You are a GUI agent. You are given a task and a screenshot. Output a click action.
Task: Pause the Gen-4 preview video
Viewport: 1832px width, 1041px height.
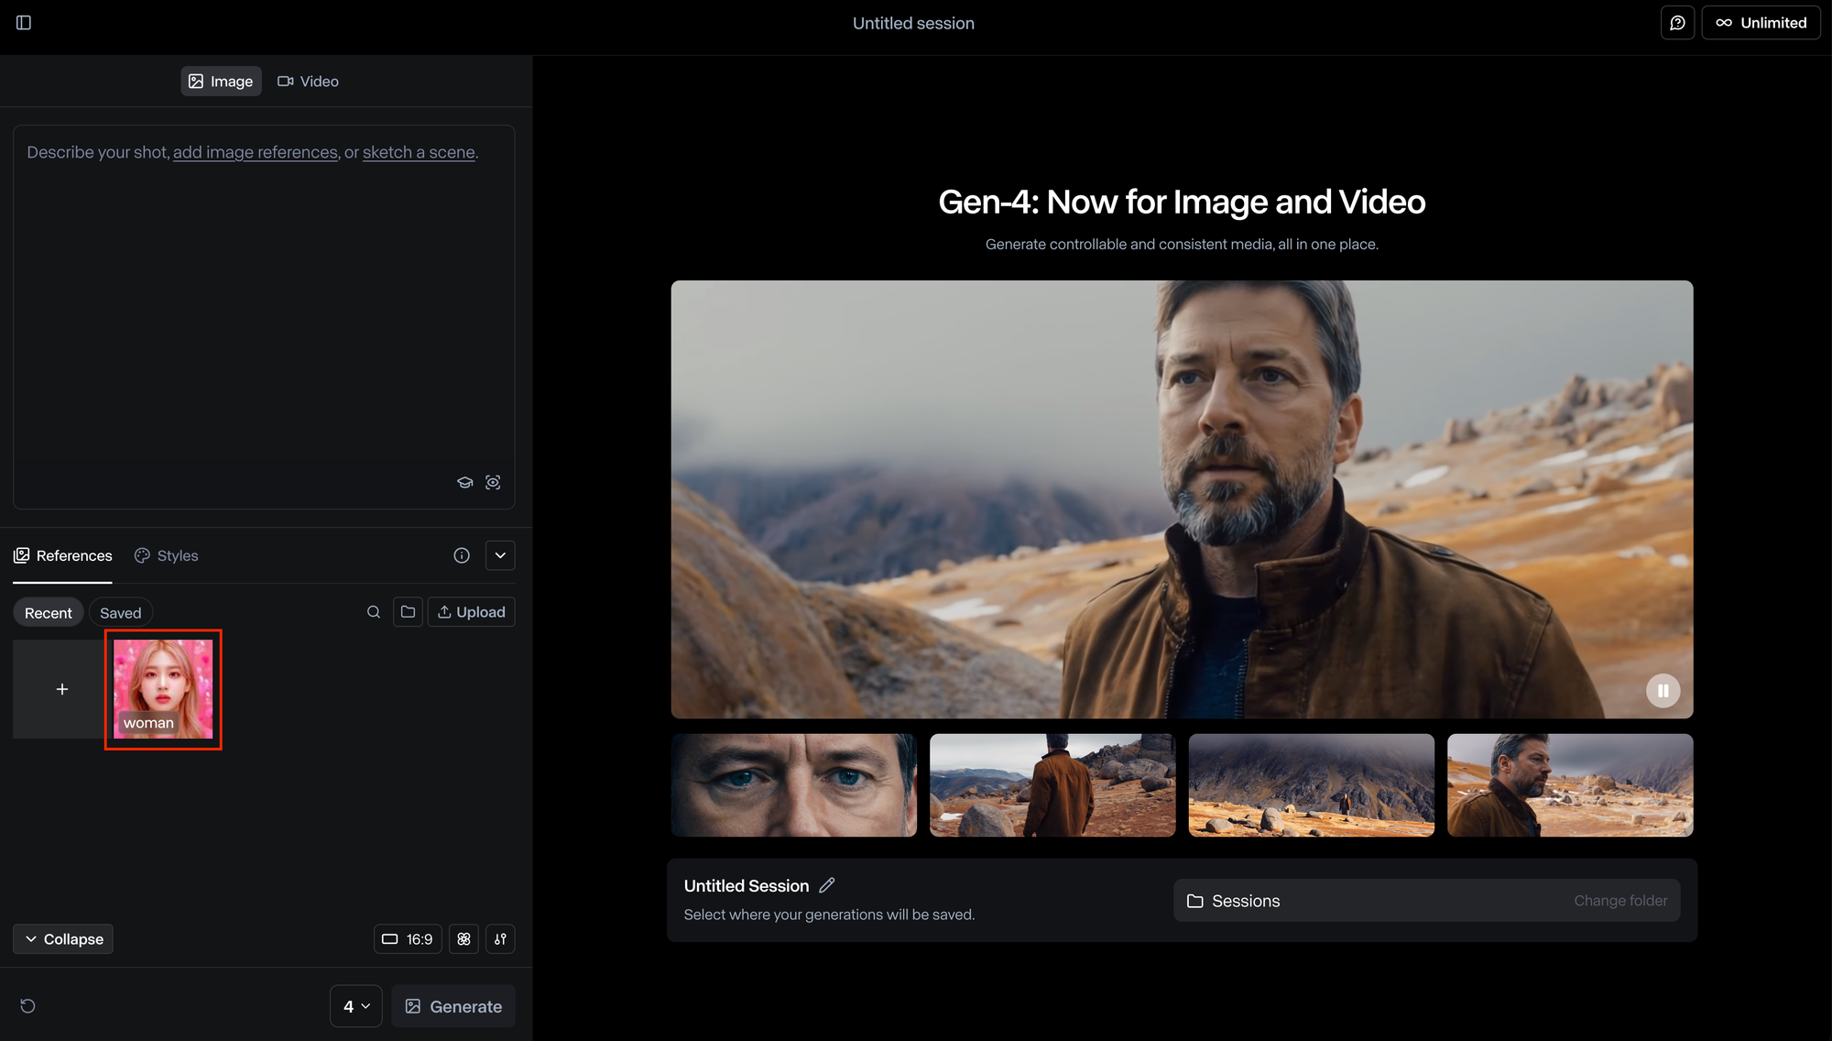tap(1663, 691)
